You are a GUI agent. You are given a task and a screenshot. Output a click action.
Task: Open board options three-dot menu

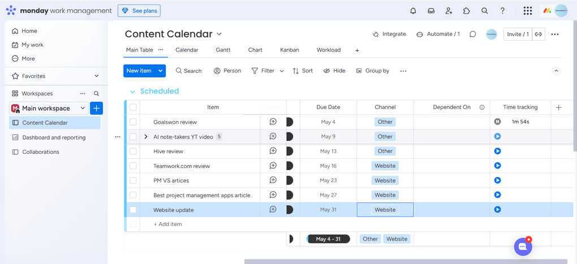[x=555, y=34]
